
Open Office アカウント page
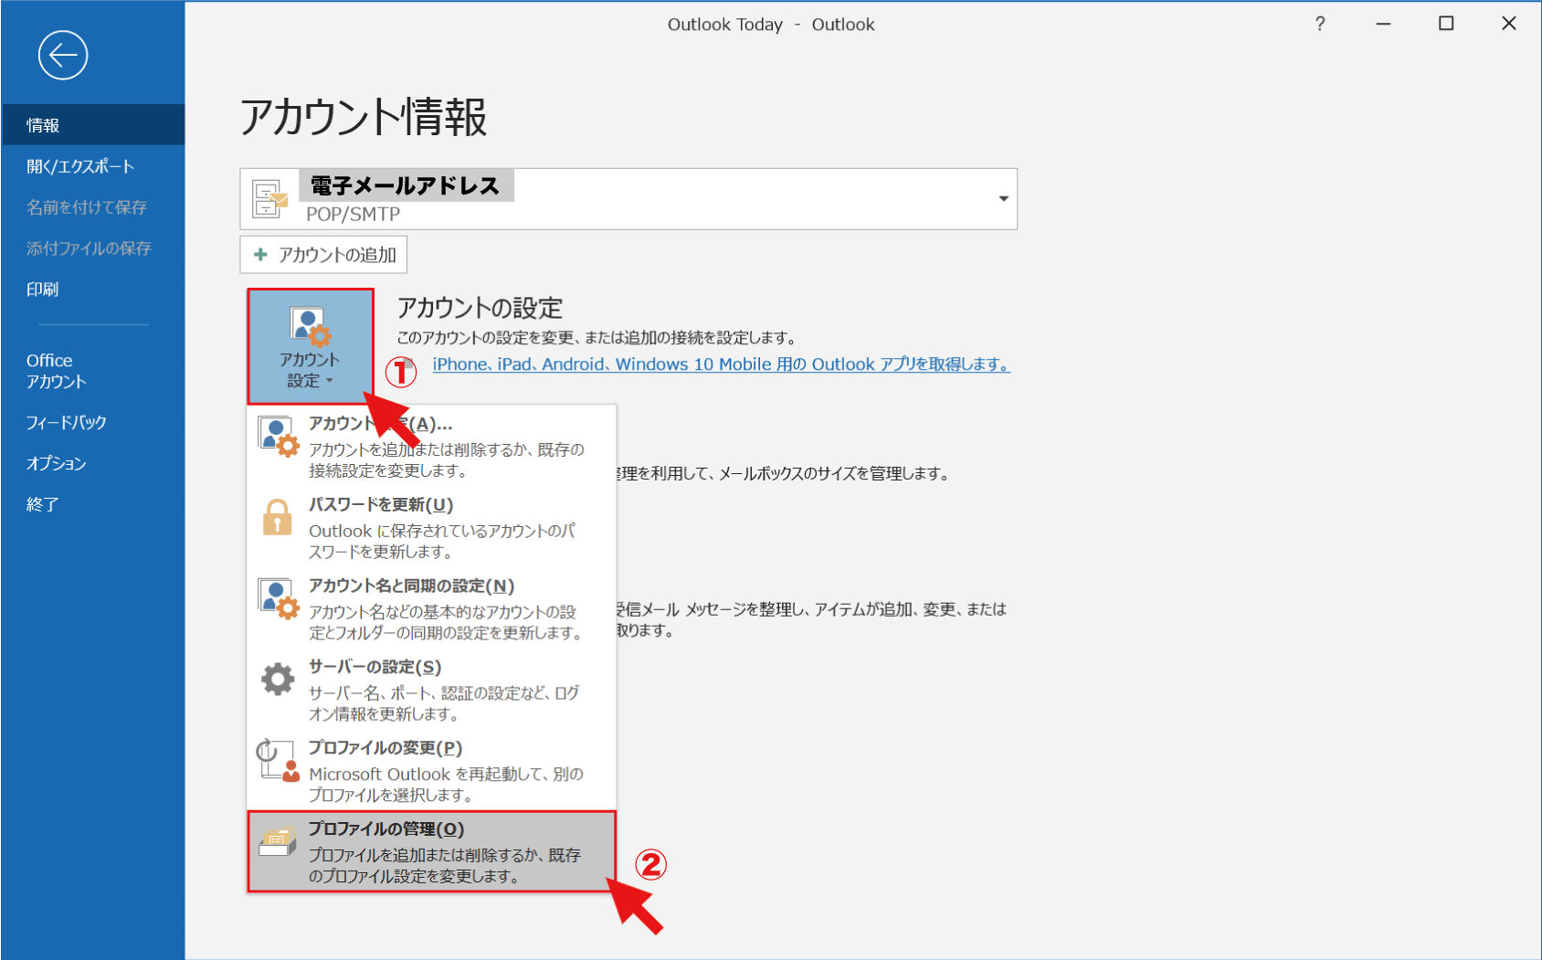(56, 371)
